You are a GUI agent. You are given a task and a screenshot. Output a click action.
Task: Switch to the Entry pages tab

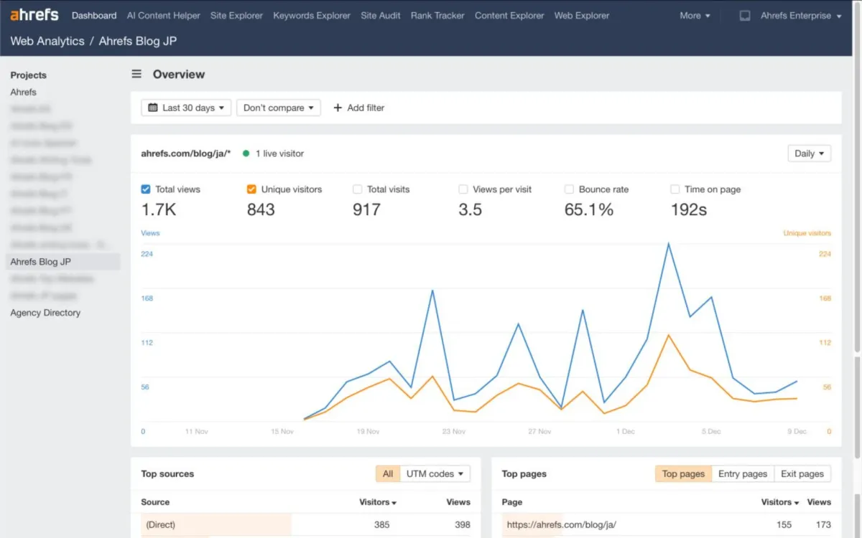pos(743,473)
